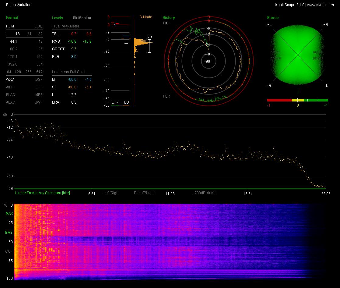This screenshot has height=288, width=340.
Task: Toggle S-Mode on the loudness meter
Action: [x=145, y=17]
